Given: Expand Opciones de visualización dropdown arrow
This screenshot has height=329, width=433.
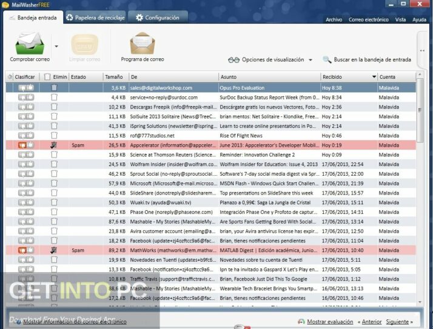Looking at the screenshot, I should 310,60.
